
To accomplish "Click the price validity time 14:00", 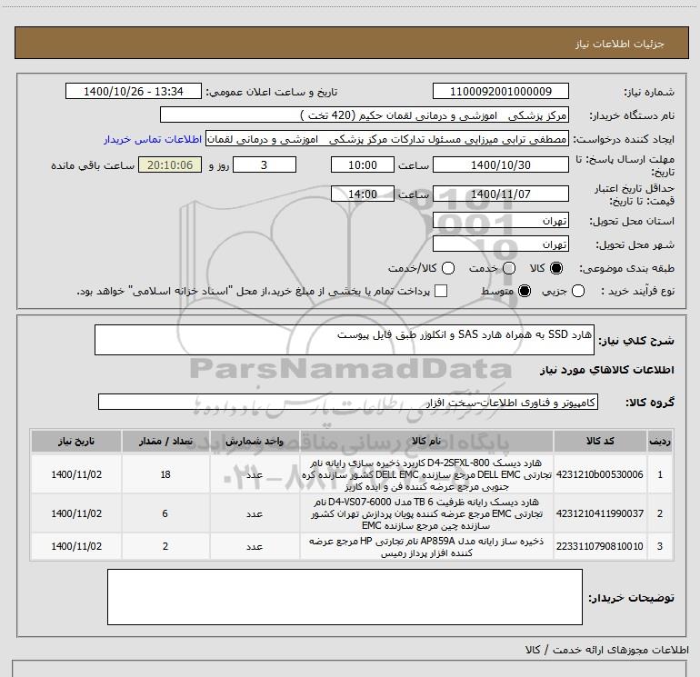I will tap(363, 194).
